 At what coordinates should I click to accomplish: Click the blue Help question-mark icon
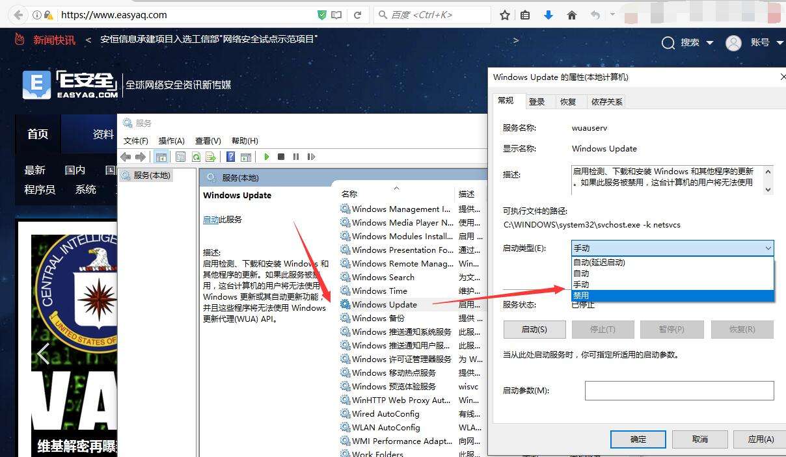[x=230, y=157]
